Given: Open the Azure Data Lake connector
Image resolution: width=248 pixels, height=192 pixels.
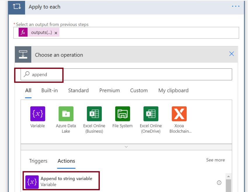Looking at the screenshot, I should (x=66, y=114).
